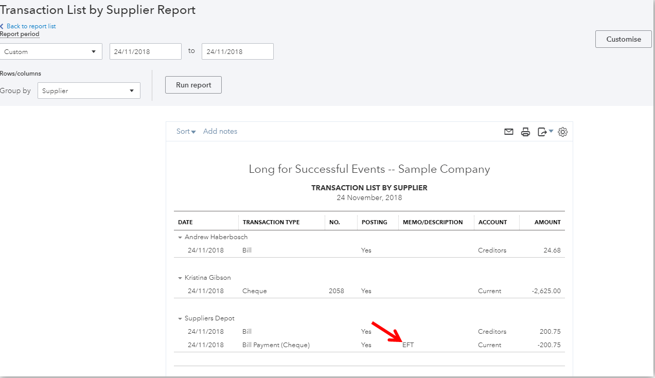
Task: Click the start date field
Action: (145, 51)
